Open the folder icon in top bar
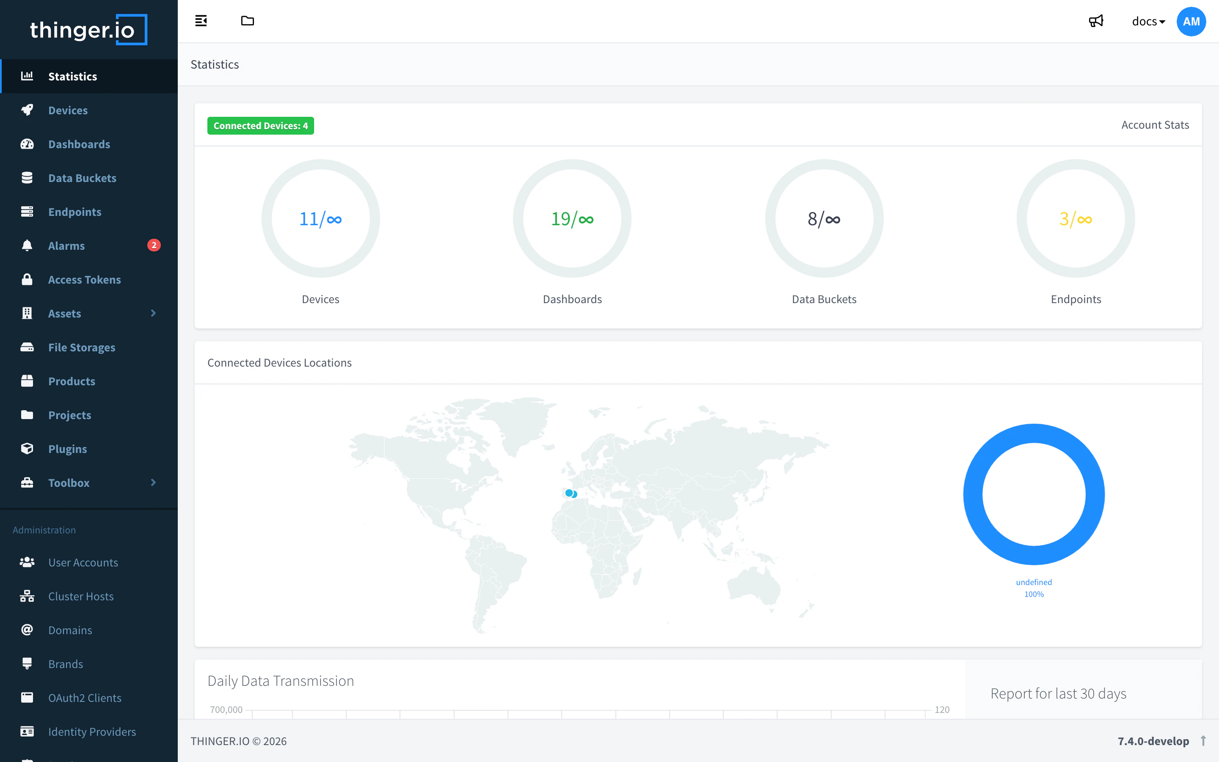The image size is (1219, 762). [247, 21]
